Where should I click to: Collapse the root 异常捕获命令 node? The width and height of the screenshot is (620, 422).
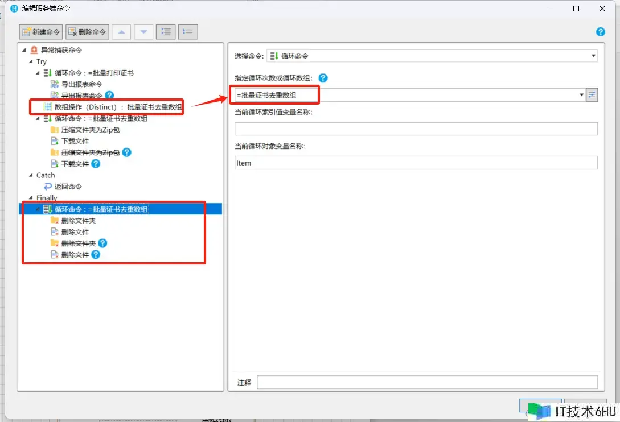tap(24, 50)
